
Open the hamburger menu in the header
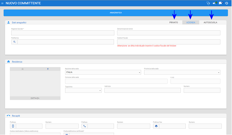pyautogui.click(x=3, y=3)
